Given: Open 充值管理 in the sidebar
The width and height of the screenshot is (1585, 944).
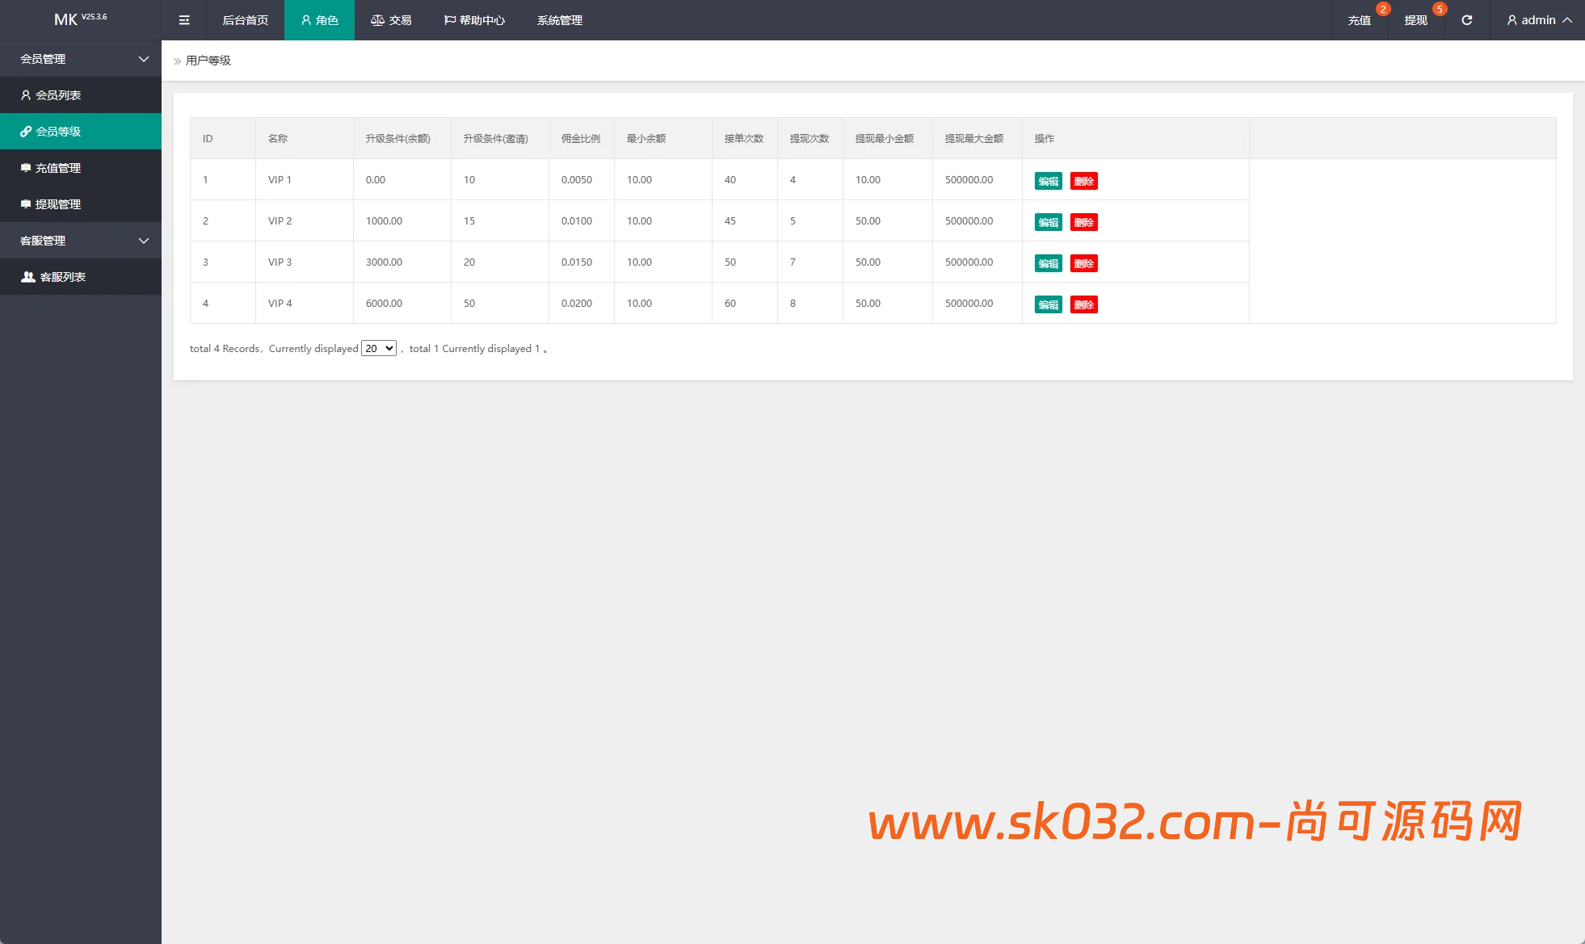Looking at the screenshot, I should [x=58, y=168].
